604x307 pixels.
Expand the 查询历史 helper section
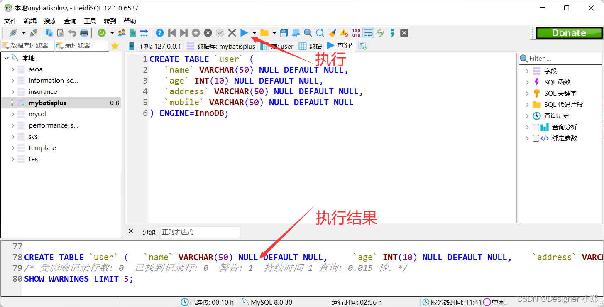click(x=527, y=116)
